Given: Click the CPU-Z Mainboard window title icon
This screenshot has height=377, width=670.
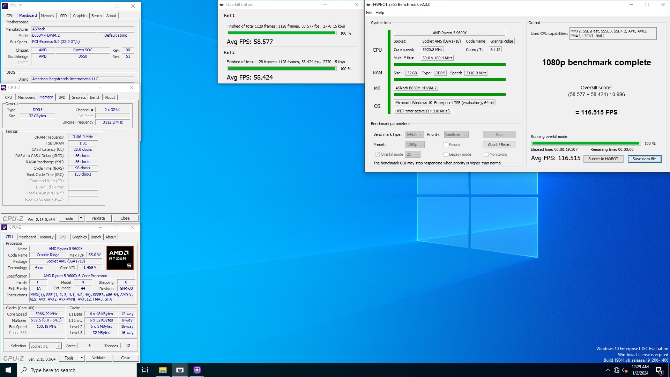Looking at the screenshot, I should (5, 6).
